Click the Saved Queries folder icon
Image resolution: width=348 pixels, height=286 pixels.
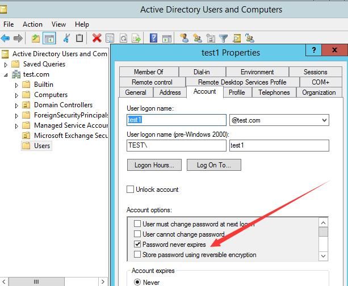(x=15, y=64)
